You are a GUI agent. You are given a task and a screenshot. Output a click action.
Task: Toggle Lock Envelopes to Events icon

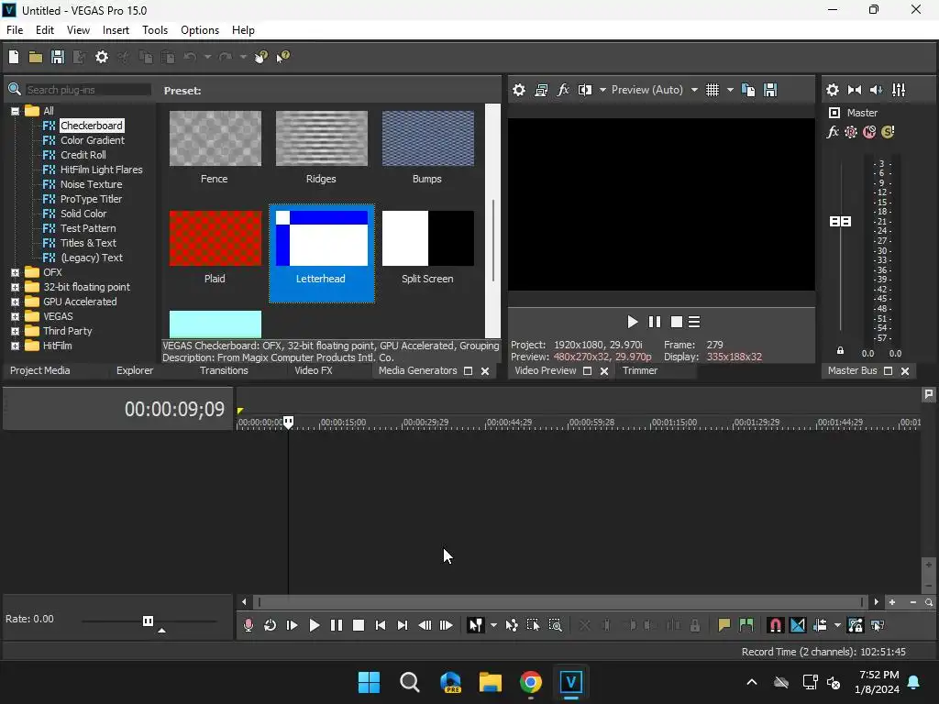coord(856,625)
